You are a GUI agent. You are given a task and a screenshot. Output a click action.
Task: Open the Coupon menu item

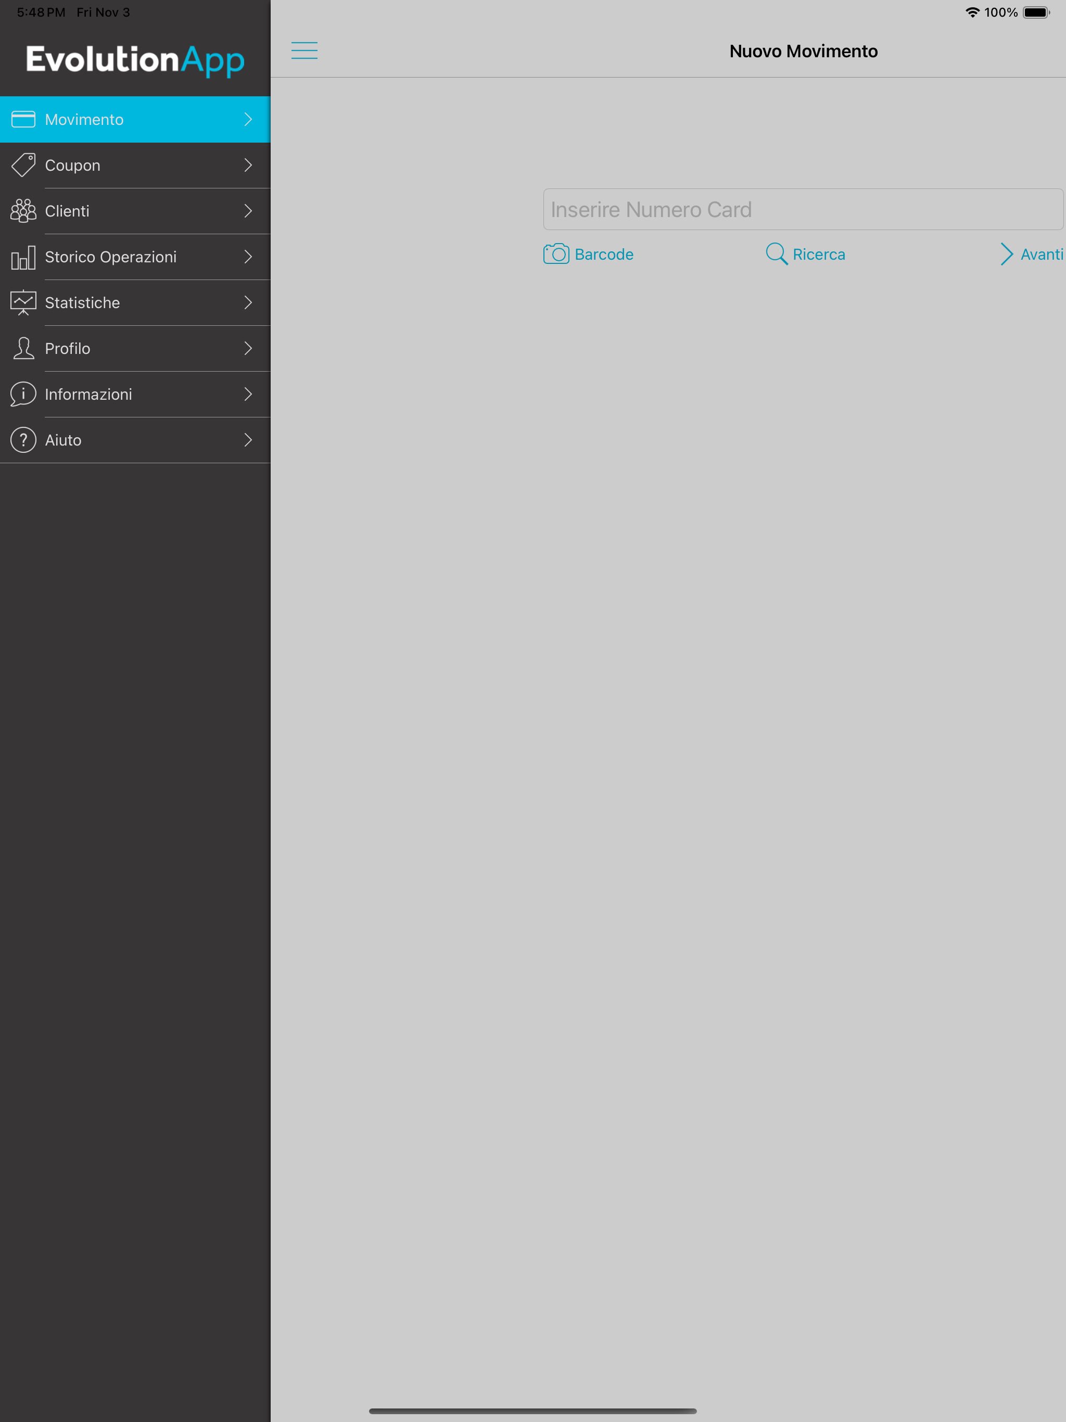click(135, 165)
